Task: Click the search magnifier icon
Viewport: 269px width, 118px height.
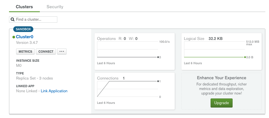Action: (x=12, y=20)
